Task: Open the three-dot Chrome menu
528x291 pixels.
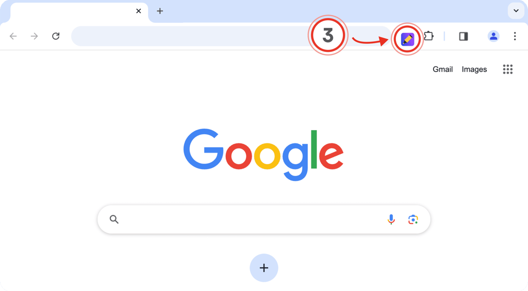Action: 515,36
